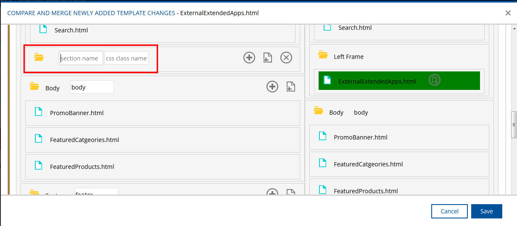Remove the unnamed new section with X icon
This screenshot has height=226, width=517.
[x=286, y=58]
